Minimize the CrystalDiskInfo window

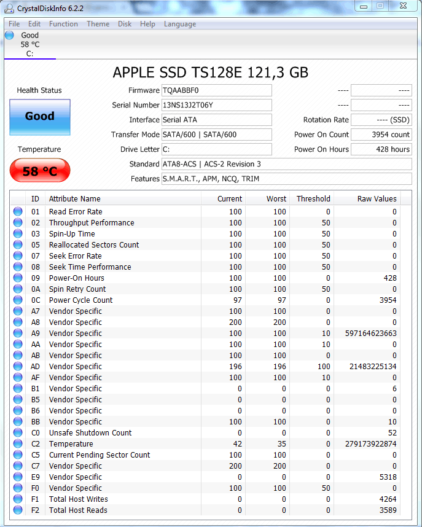(364, 6)
